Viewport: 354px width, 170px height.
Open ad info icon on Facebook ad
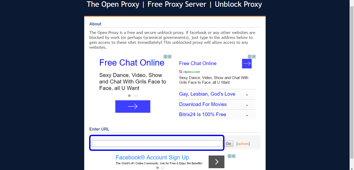click(229, 156)
